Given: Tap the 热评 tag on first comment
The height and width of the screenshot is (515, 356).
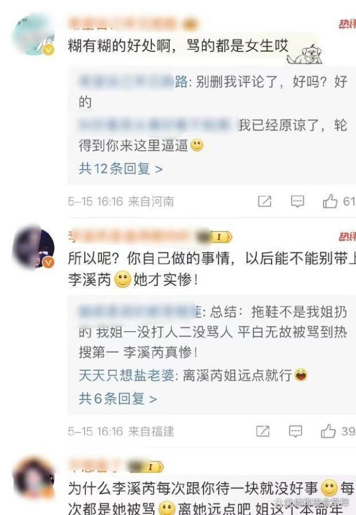Looking at the screenshot, I should (x=348, y=24).
